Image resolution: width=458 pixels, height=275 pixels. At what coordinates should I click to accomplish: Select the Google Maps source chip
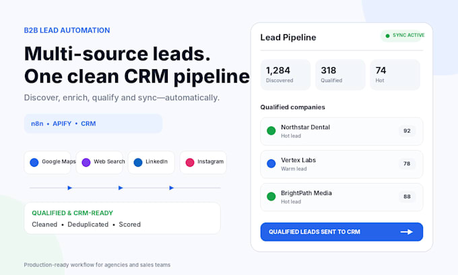coord(47,163)
